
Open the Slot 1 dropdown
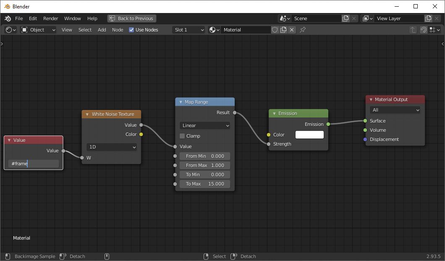pos(188,30)
